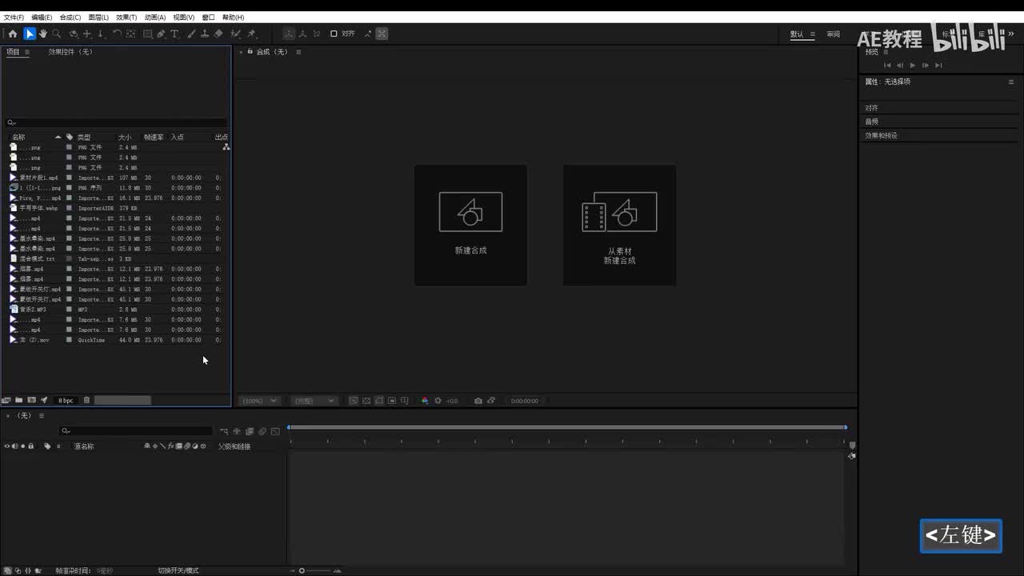1024x576 pixels.
Task: Open the resolution 完整 dropdown
Action: pos(313,401)
